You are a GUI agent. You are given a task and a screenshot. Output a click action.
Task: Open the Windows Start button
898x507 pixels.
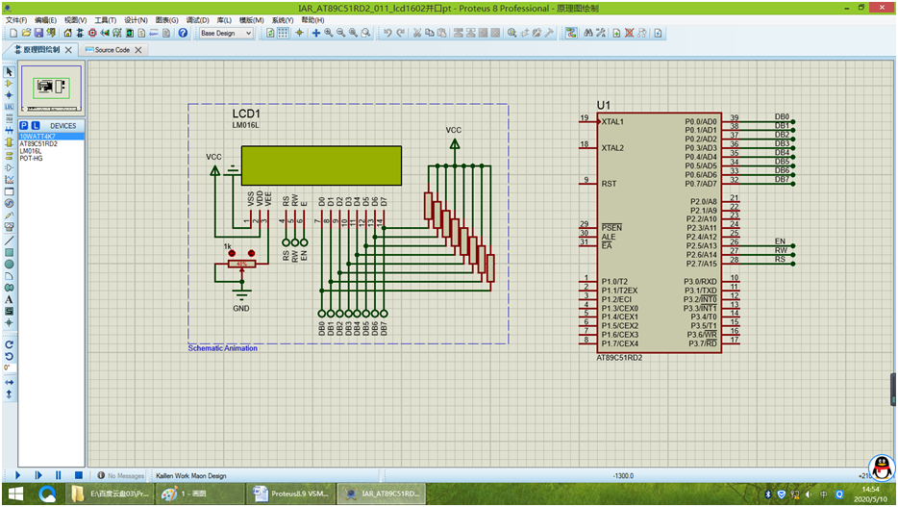(x=15, y=494)
